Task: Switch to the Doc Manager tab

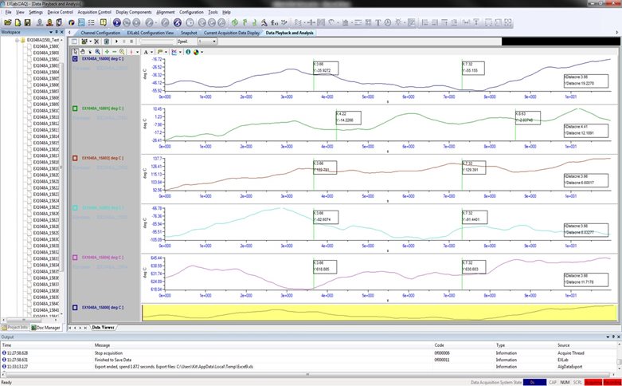Action: tap(46, 327)
